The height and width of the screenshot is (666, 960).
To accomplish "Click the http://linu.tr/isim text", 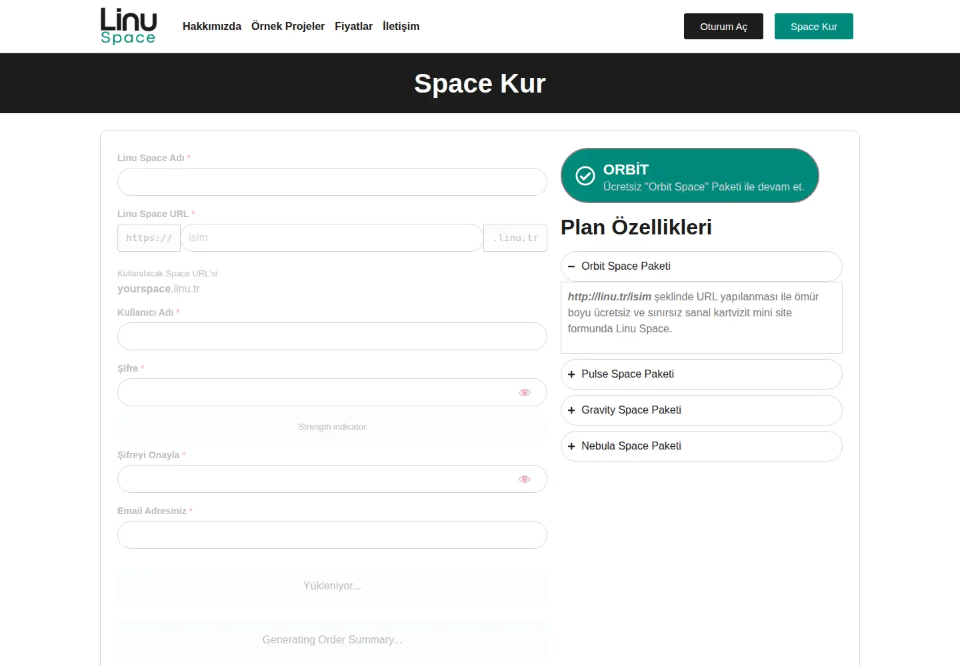I will (x=609, y=297).
